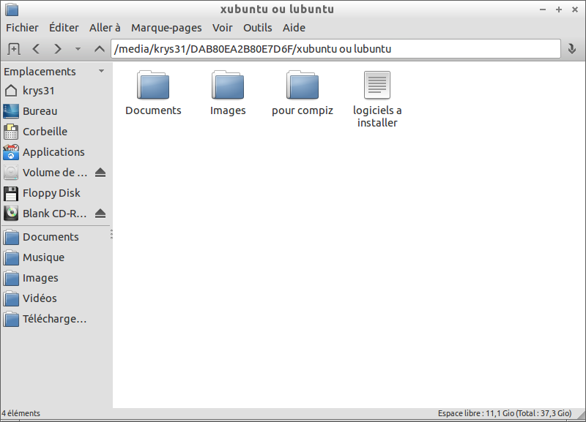Image resolution: width=586 pixels, height=422 pixels.
Task: Maximize the xubuntu ou lubuntu window
Action: tap(559, 10)
